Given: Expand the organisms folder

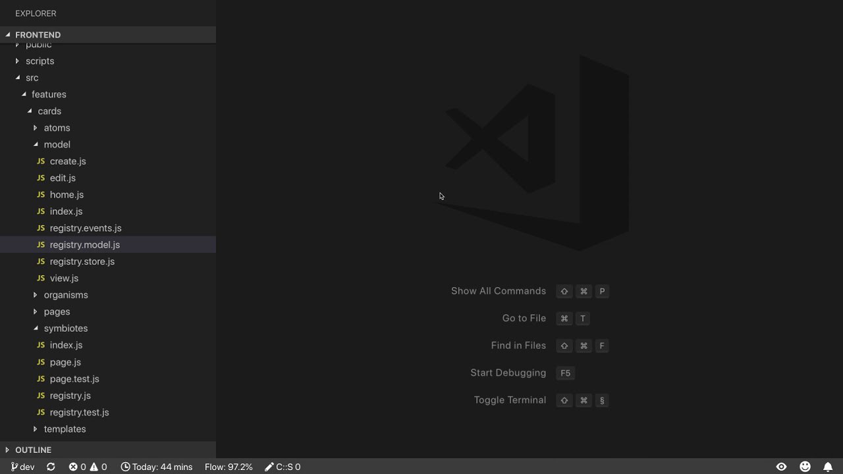Looking at the screenshot, I should 108,295.
